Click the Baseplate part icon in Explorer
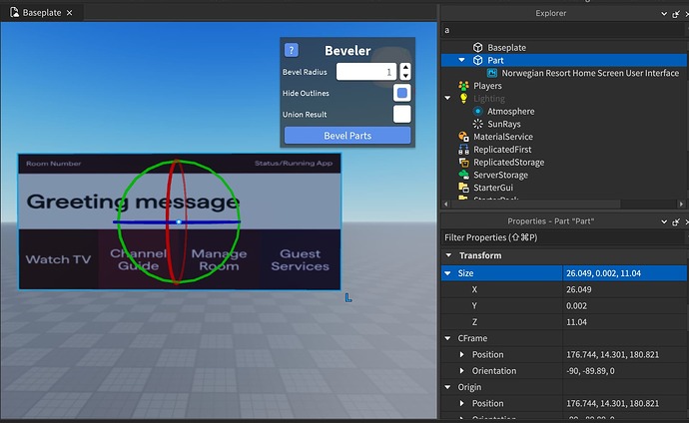 pyautogui.click(x=477, y=48)
